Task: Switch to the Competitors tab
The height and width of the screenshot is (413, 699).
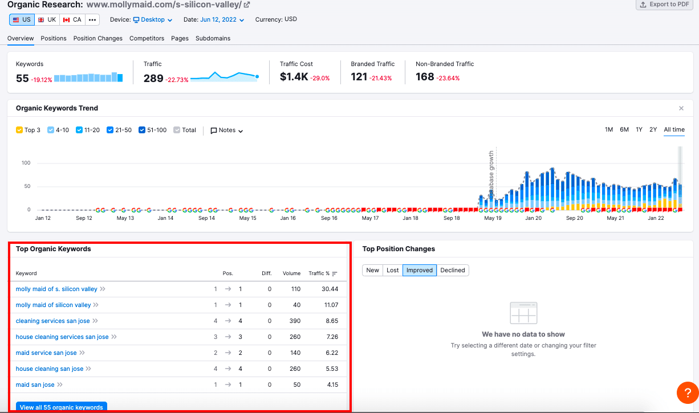Action: click(x=147, y=38)
